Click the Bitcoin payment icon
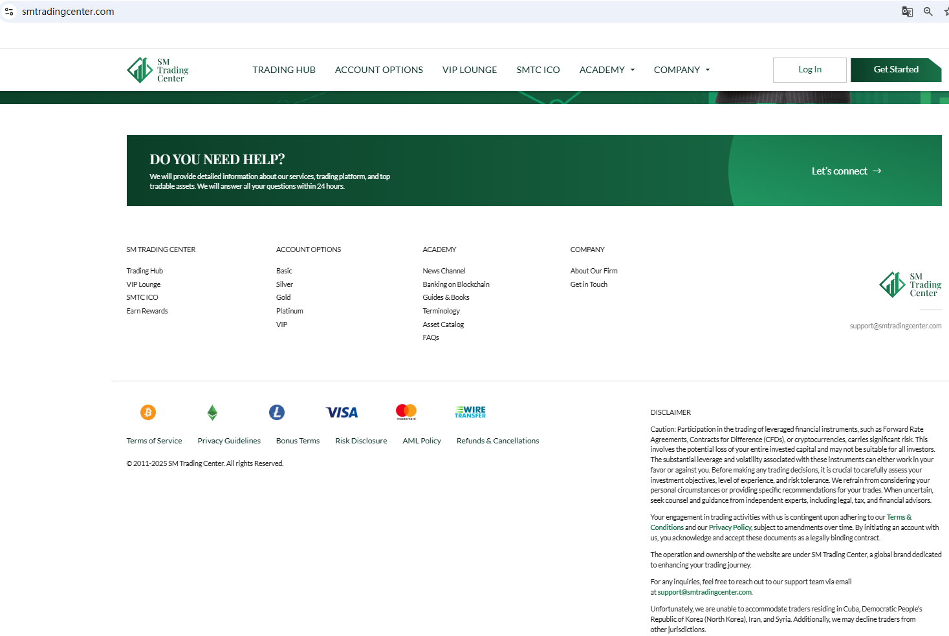949x636 pixels. 148,412
